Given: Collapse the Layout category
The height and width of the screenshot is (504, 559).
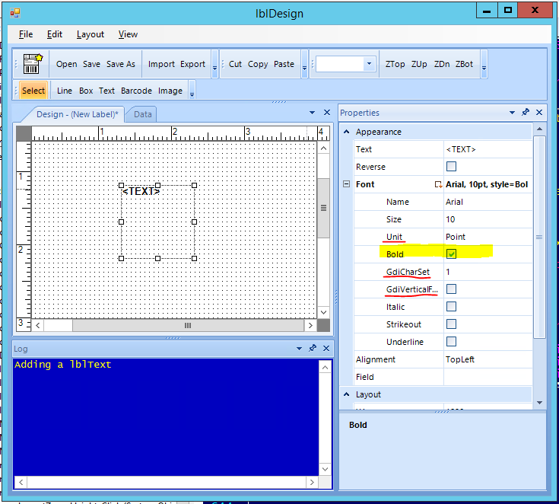Looking at the screenshot, I should coord(346,394).
